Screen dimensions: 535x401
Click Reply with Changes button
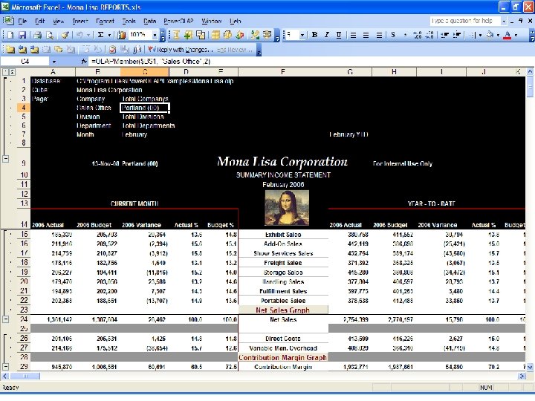(x=181, y=50)
